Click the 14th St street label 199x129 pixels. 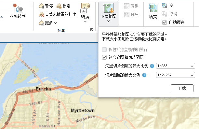35,103
